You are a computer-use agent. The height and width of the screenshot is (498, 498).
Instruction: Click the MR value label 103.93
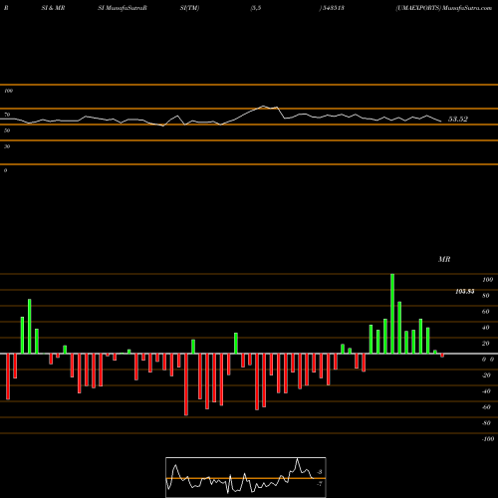click(x=465, y=292)
